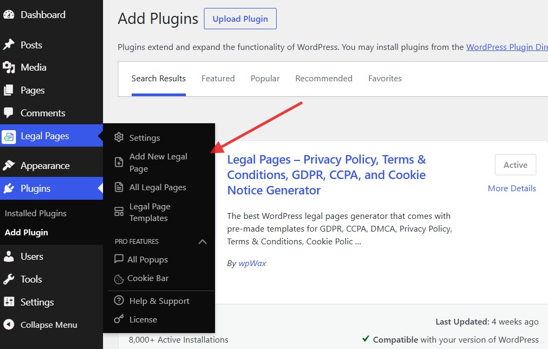This screenshot has height=349, width=548.
Task: Click the Dashboard gauge icon
Action: point(8,15)
